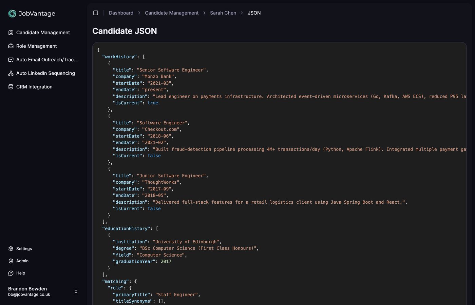The width and height of the screenshot is (475, 305).
Task: Click the Role Management briefcase icon
Action: point(11,46)
